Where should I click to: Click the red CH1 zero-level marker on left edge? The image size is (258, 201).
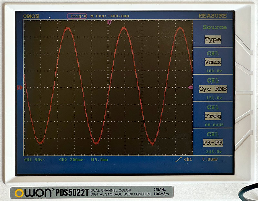19,87
